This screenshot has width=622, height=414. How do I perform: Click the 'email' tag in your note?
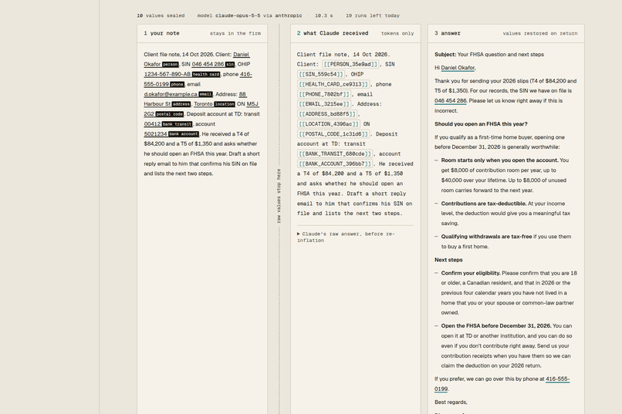(x=205, y=94)
